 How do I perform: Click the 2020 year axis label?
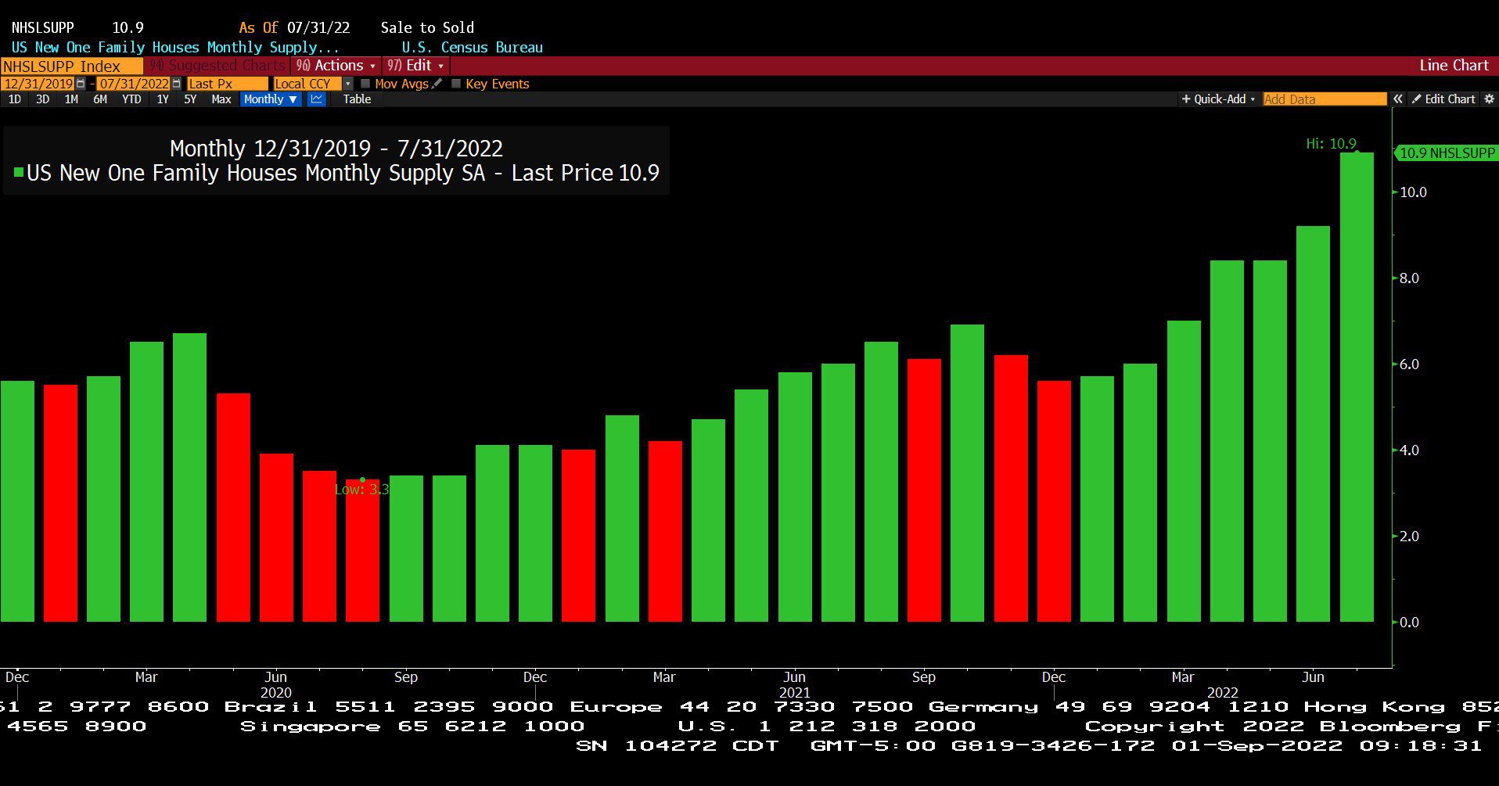point(276,693)
